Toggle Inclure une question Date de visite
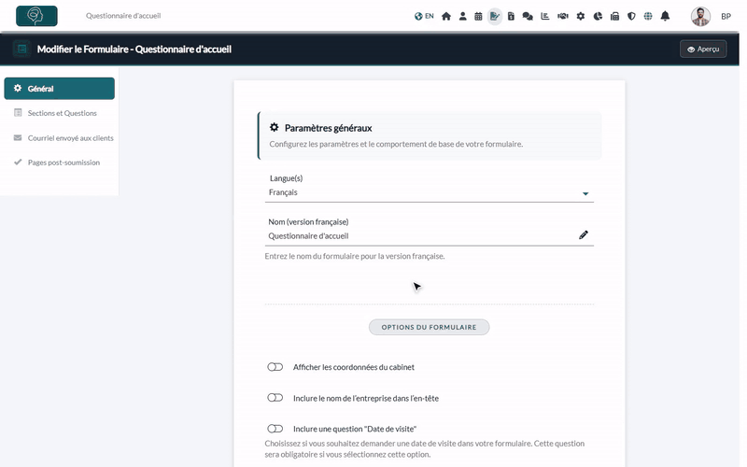 point(275,429)
